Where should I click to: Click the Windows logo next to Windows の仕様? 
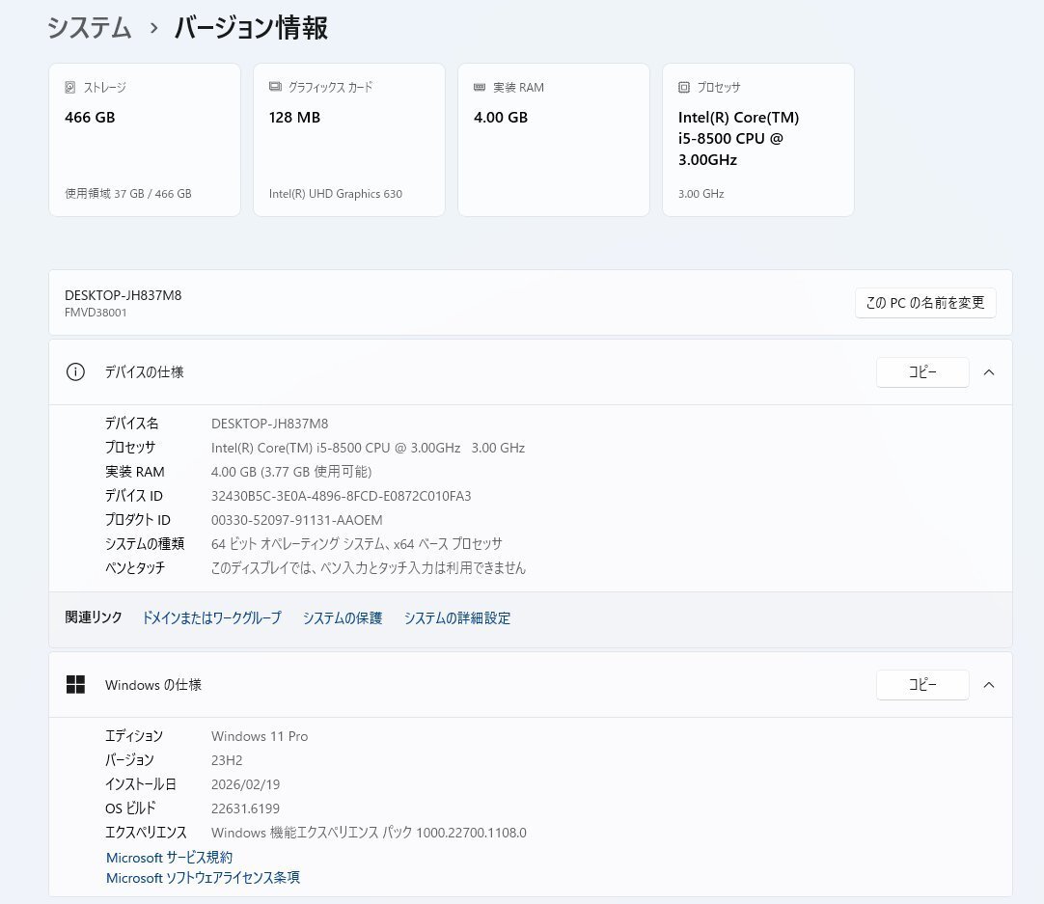(x=75, y=684)
